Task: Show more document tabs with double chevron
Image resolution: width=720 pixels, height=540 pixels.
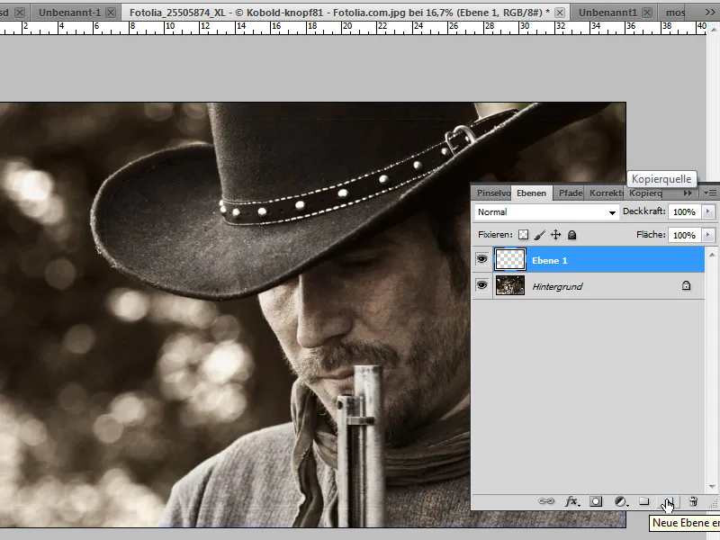Action: (710, 13)
